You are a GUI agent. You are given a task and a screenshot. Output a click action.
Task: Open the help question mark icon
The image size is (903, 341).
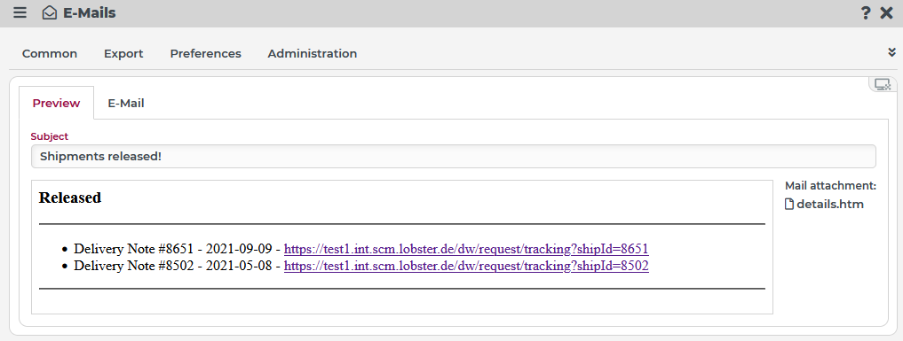pyautogui.click(x=866, y=13)
